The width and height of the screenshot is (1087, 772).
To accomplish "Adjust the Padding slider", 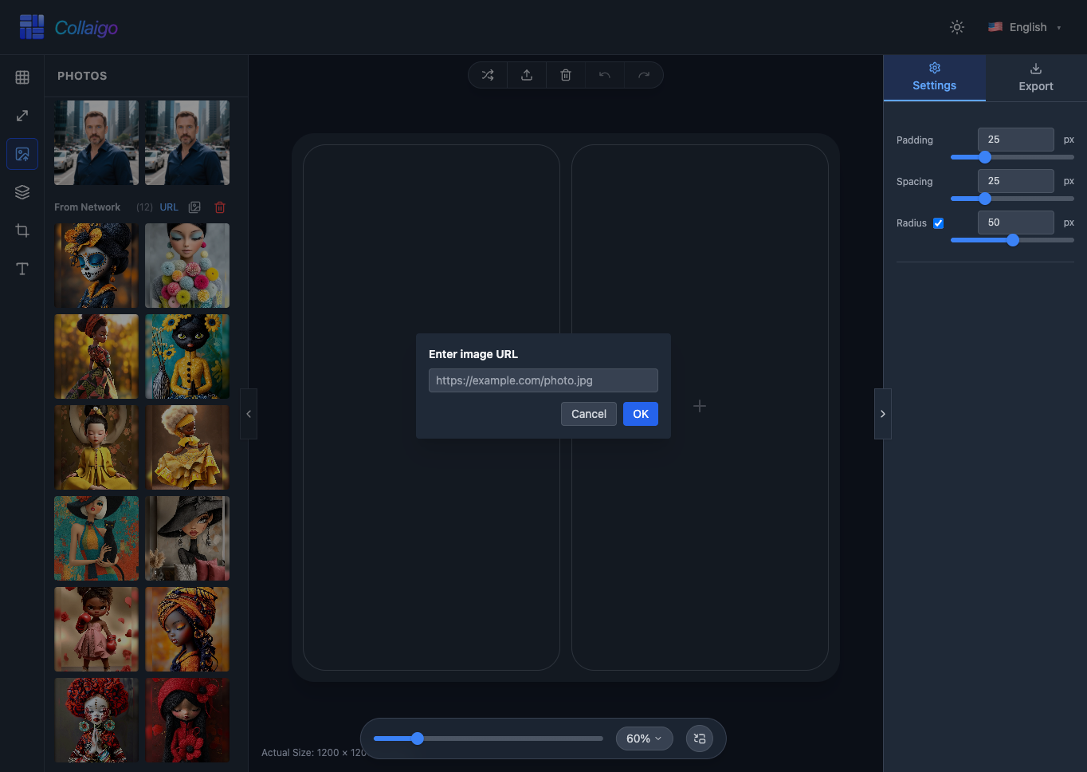I will [x=1012, y=157].
